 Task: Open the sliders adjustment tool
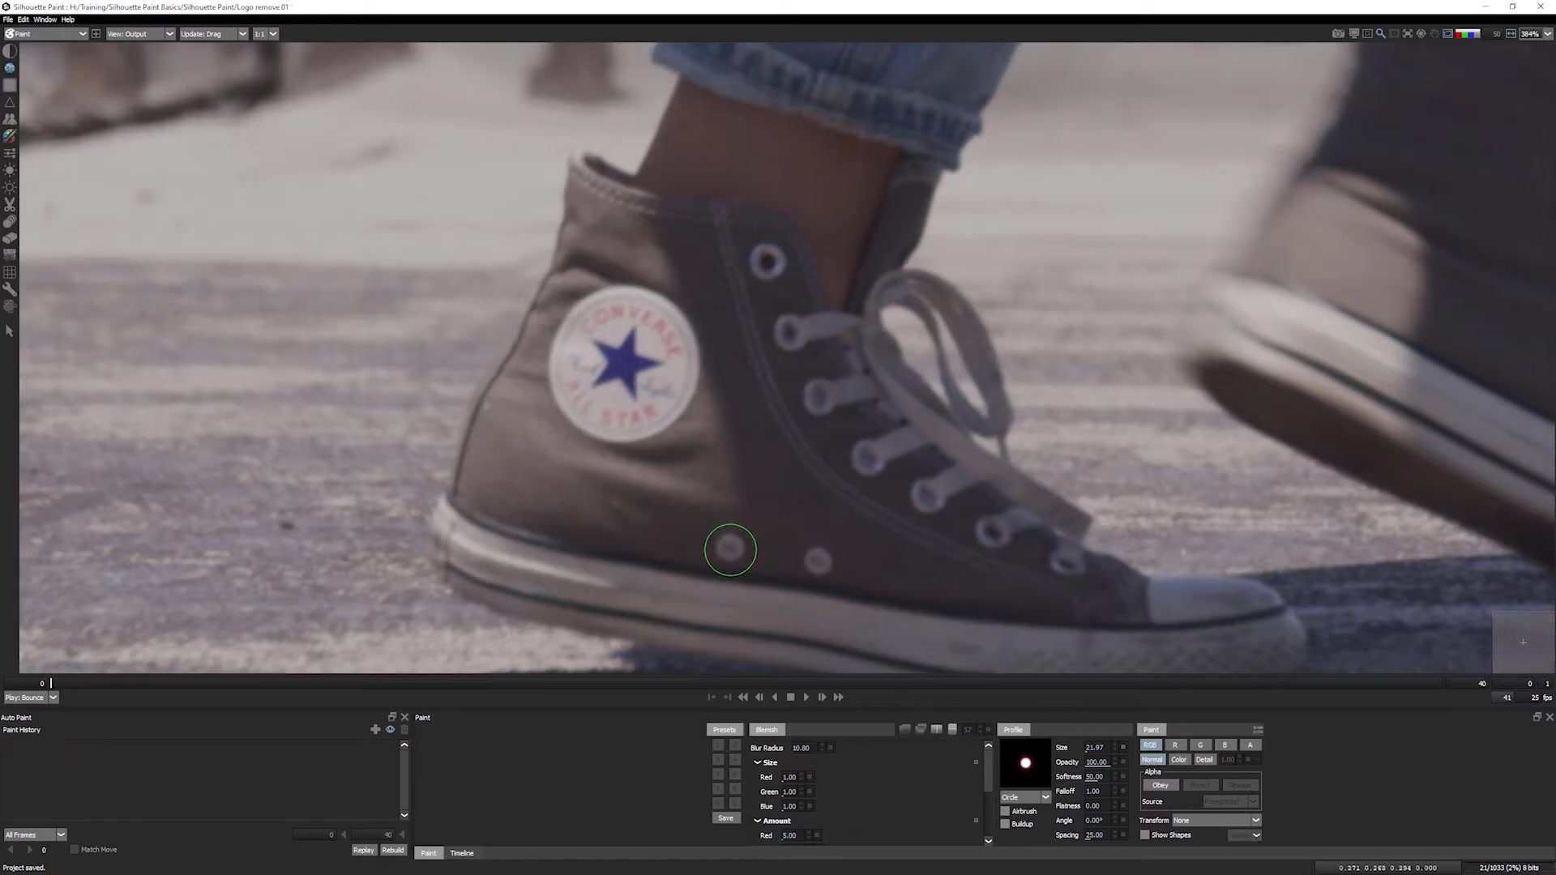click(10, 153)
